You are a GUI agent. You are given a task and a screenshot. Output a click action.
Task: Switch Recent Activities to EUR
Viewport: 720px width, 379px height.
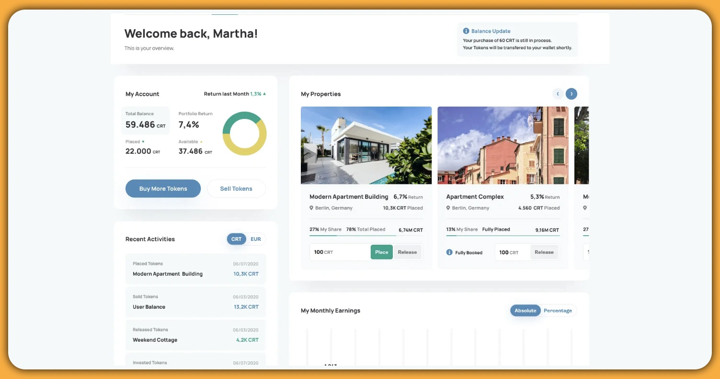[x=256, y=239]
